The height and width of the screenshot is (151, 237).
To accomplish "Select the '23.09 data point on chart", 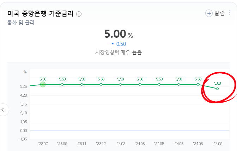I will [x=62, y=85].
